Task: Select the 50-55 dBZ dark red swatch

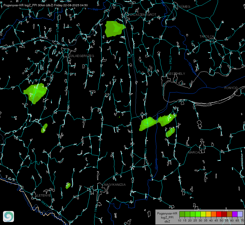Action: coord(224,214)
